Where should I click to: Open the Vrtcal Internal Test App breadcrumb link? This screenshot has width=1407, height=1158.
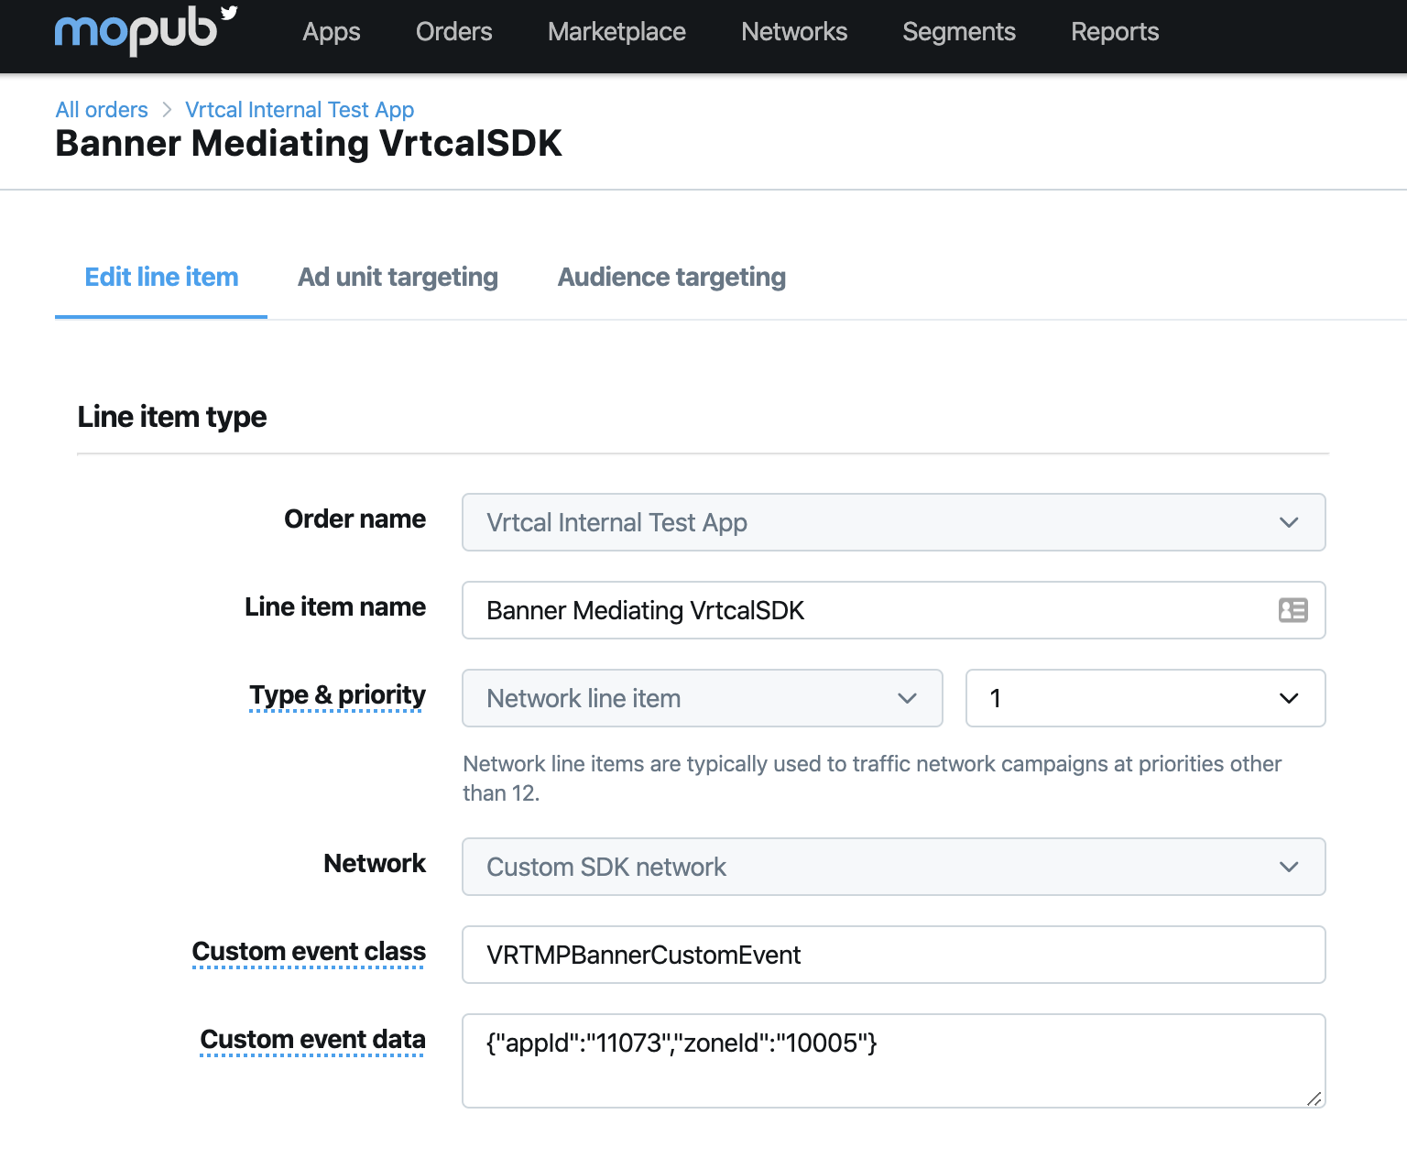(x=300, y=110)
